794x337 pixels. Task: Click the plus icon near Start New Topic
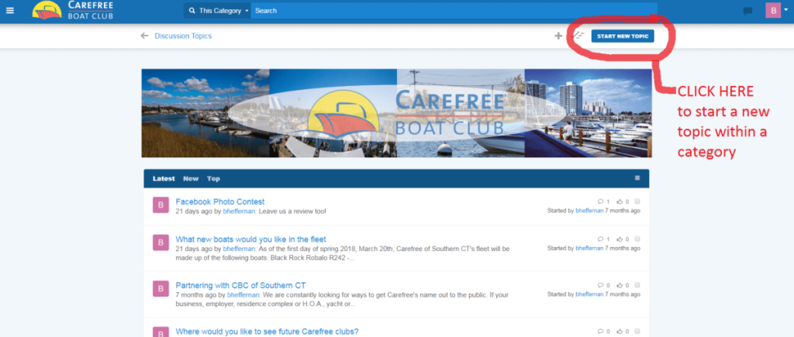[558, 36]
